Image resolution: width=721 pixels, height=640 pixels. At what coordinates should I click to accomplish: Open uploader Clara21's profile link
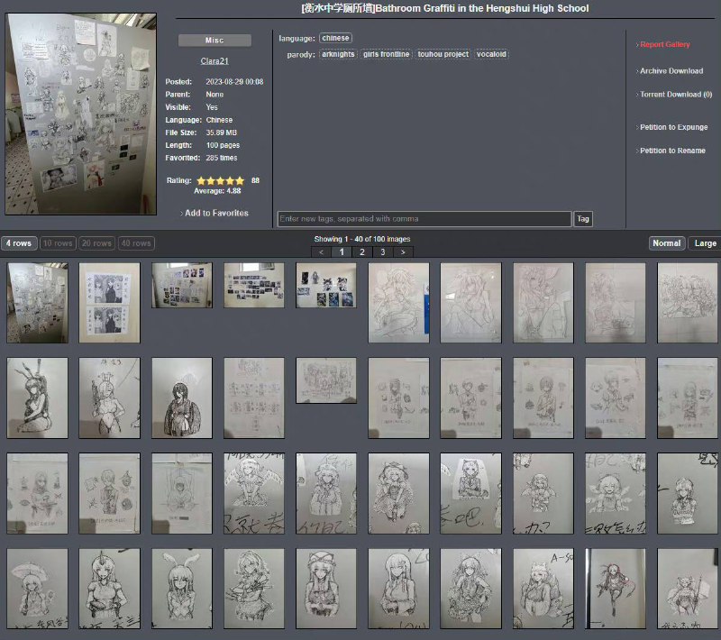click(x=214, y=60)
